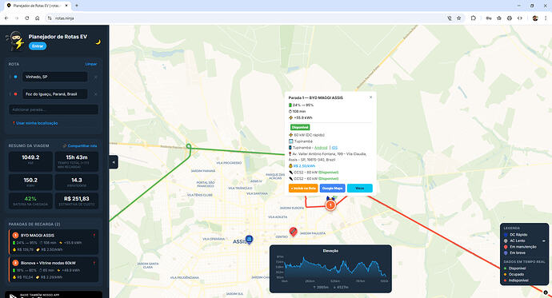Click the alert icon on the Bionova stop card
The width and height of the screenshot is (552, 298).
94,263
